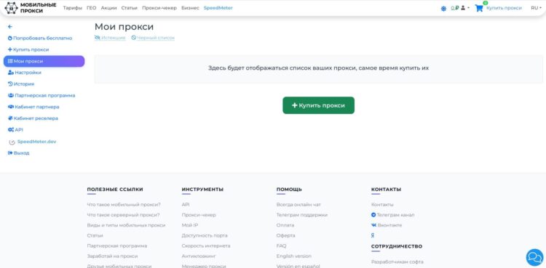Open footer Телеграм поддержки link
This screenshot has height=268, width=546.
(302, 215)
